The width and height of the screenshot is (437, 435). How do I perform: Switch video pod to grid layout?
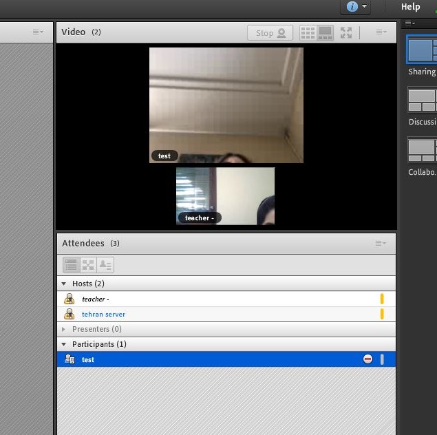(x=308, y=33)
